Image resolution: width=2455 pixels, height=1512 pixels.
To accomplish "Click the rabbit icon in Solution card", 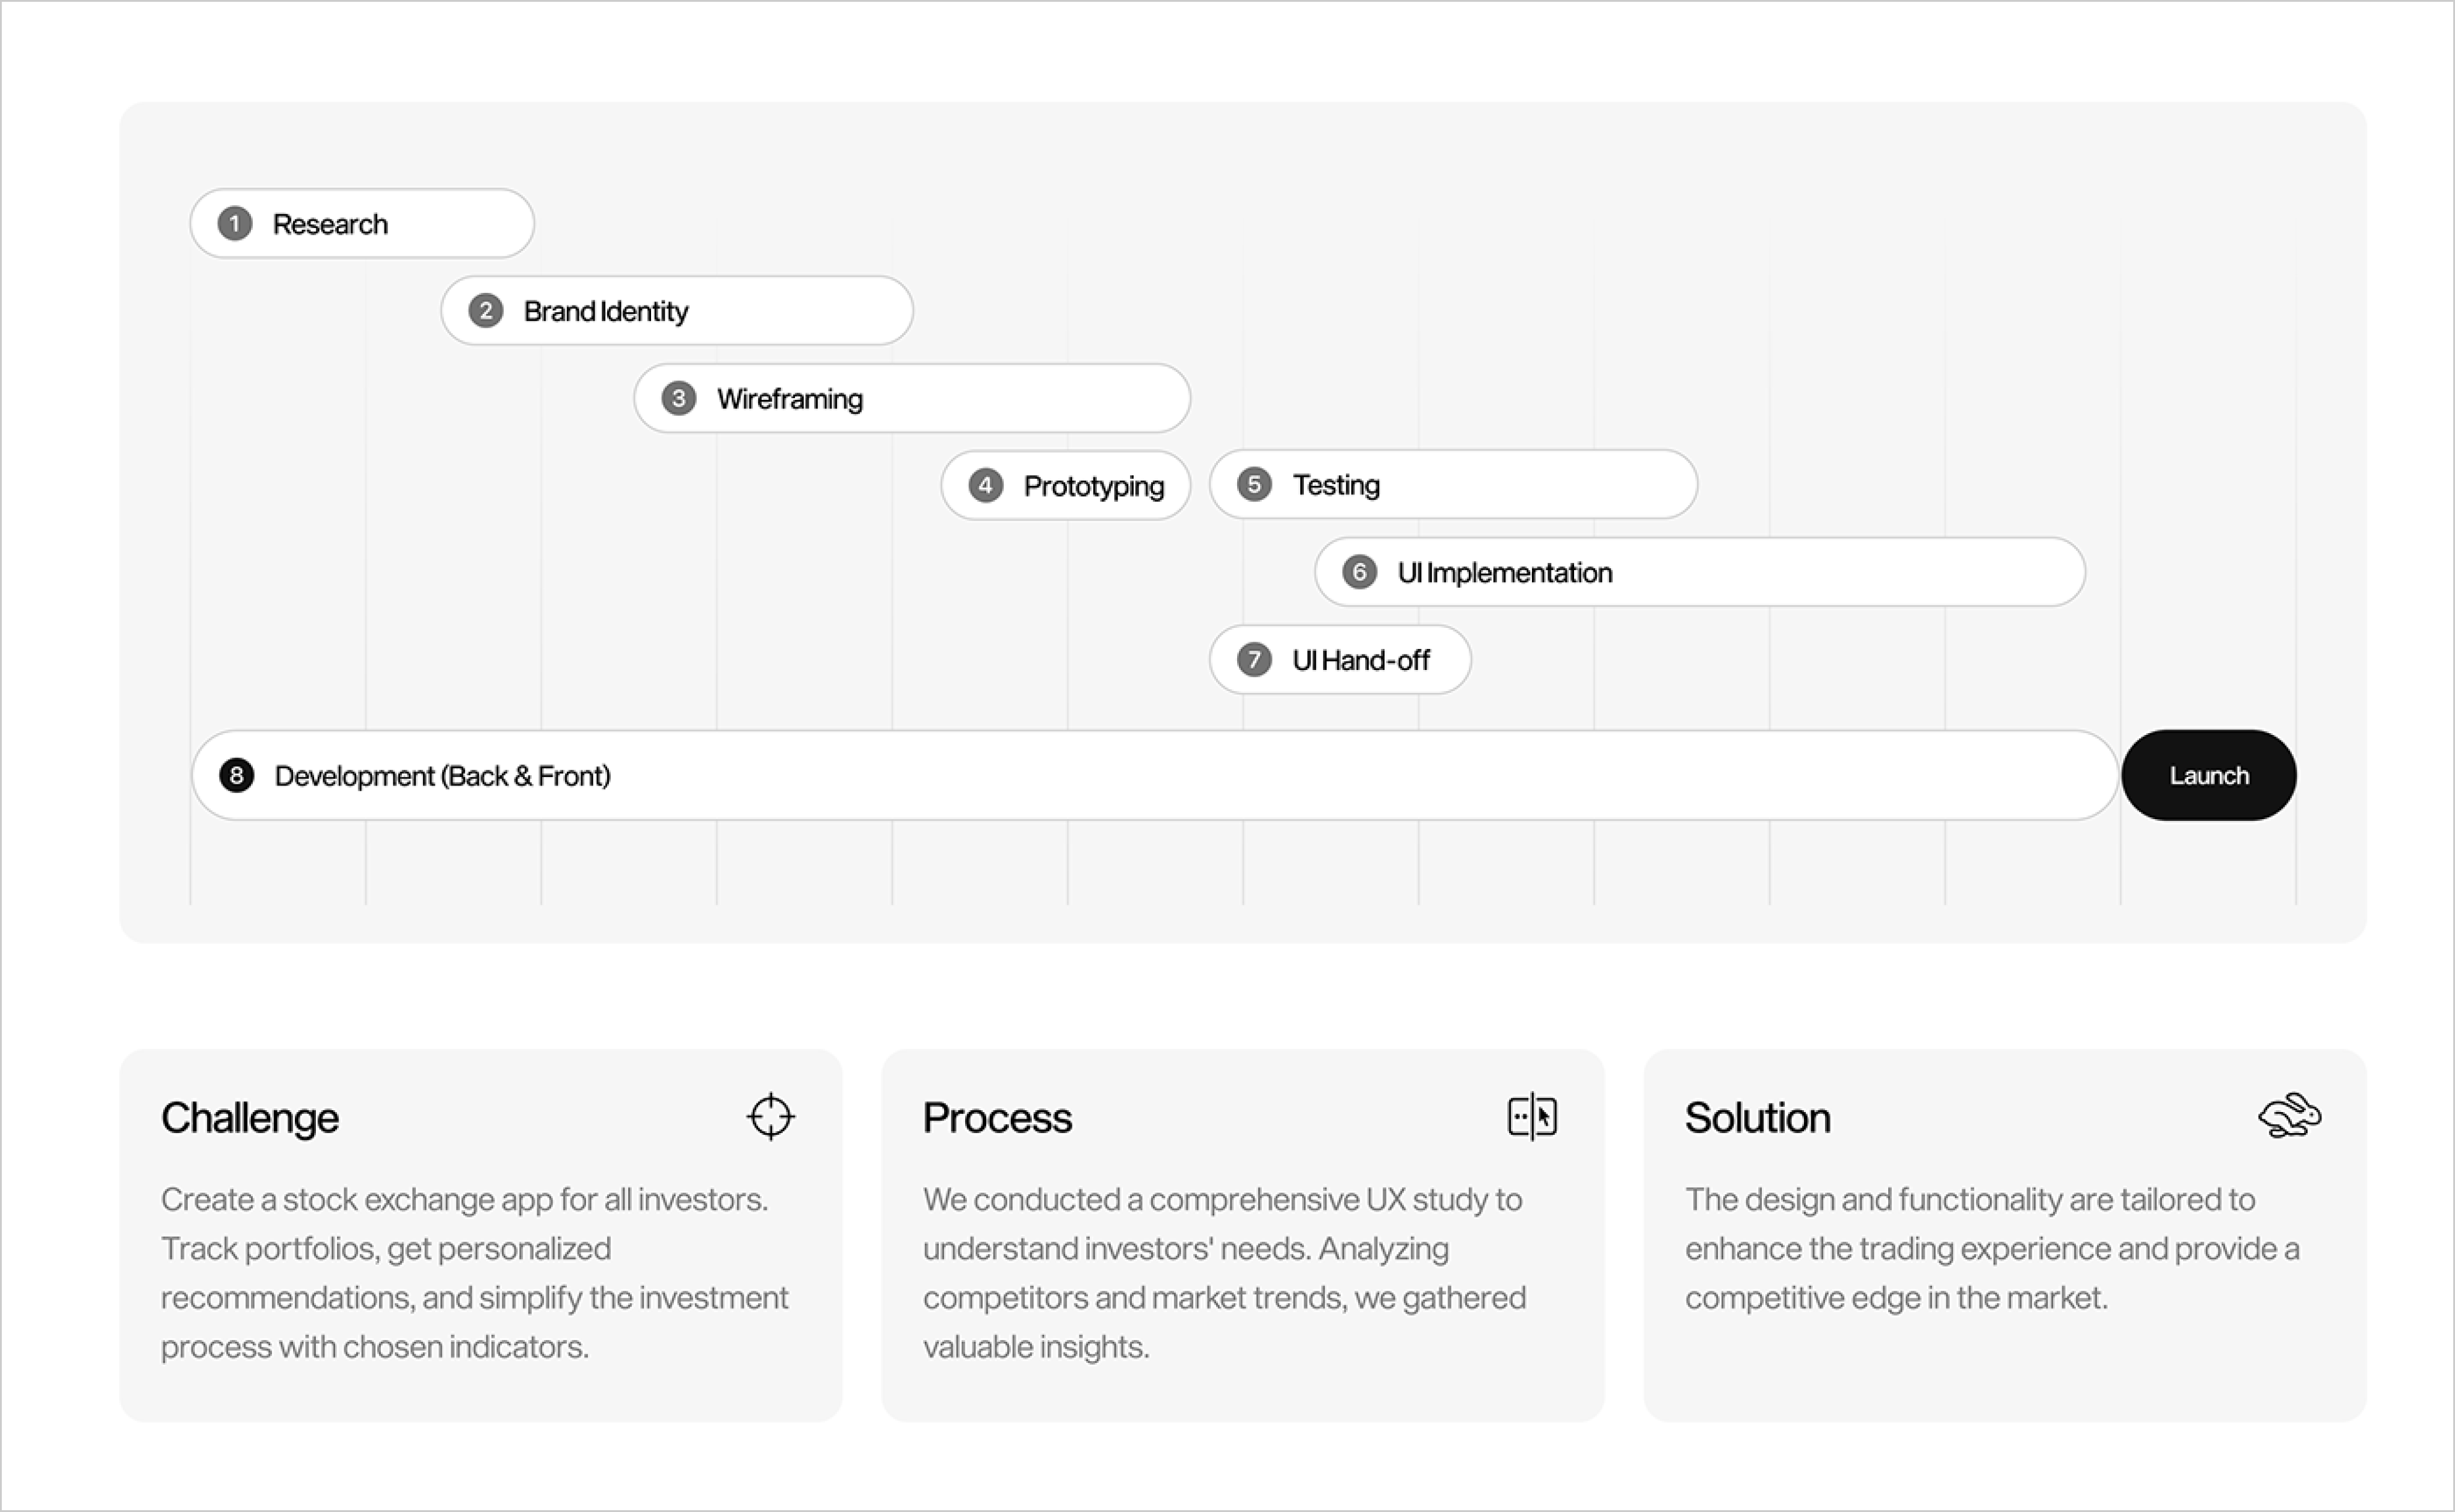I will coord(2289,1116).
